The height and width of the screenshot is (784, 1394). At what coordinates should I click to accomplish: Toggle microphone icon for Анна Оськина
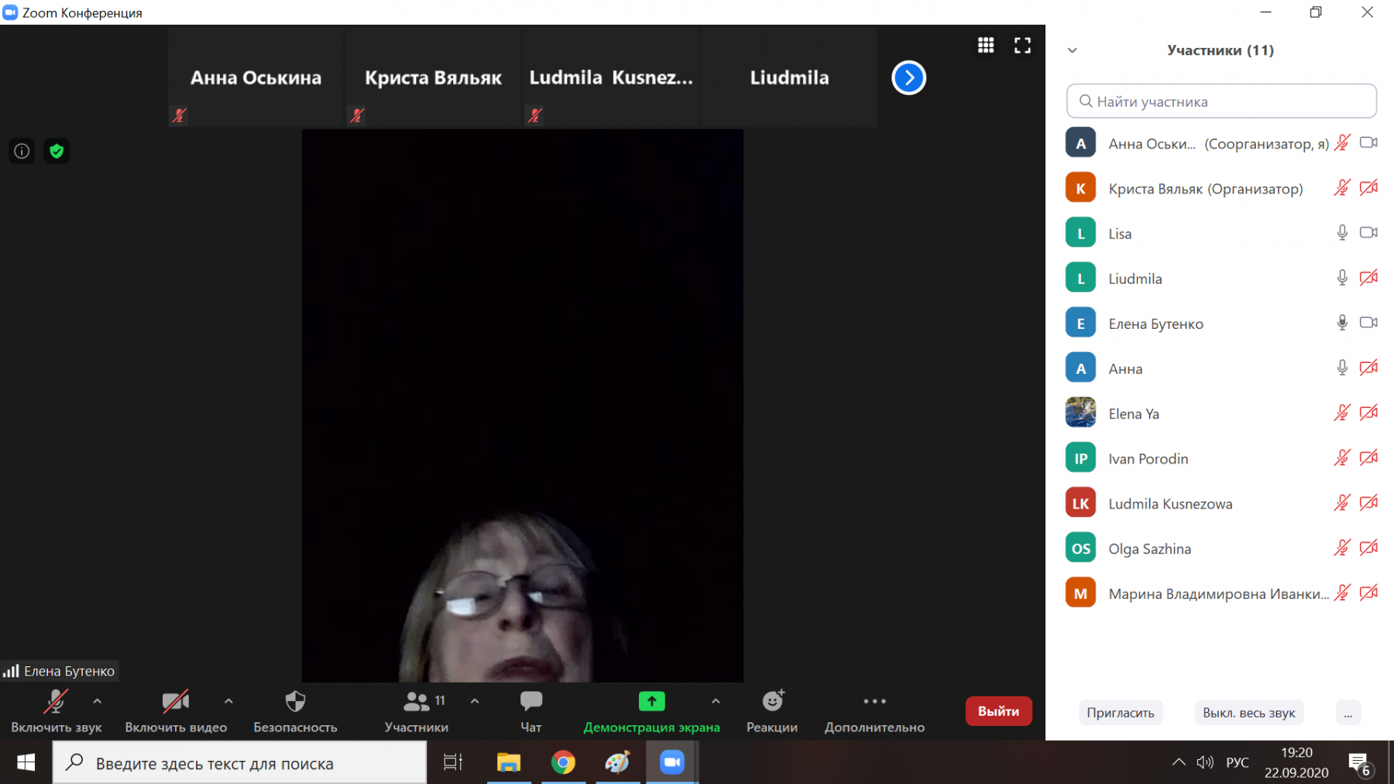(1342, 142)
